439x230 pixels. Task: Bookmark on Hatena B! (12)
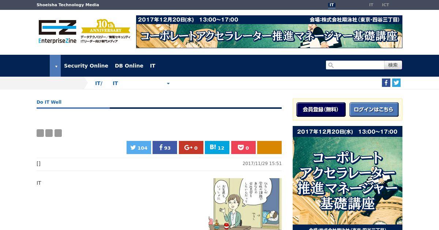tap(217, 147)
